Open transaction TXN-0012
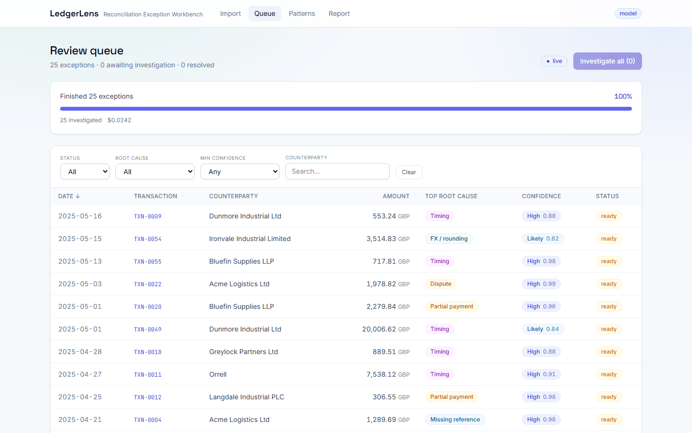692x433 pixels. point(148,397)
